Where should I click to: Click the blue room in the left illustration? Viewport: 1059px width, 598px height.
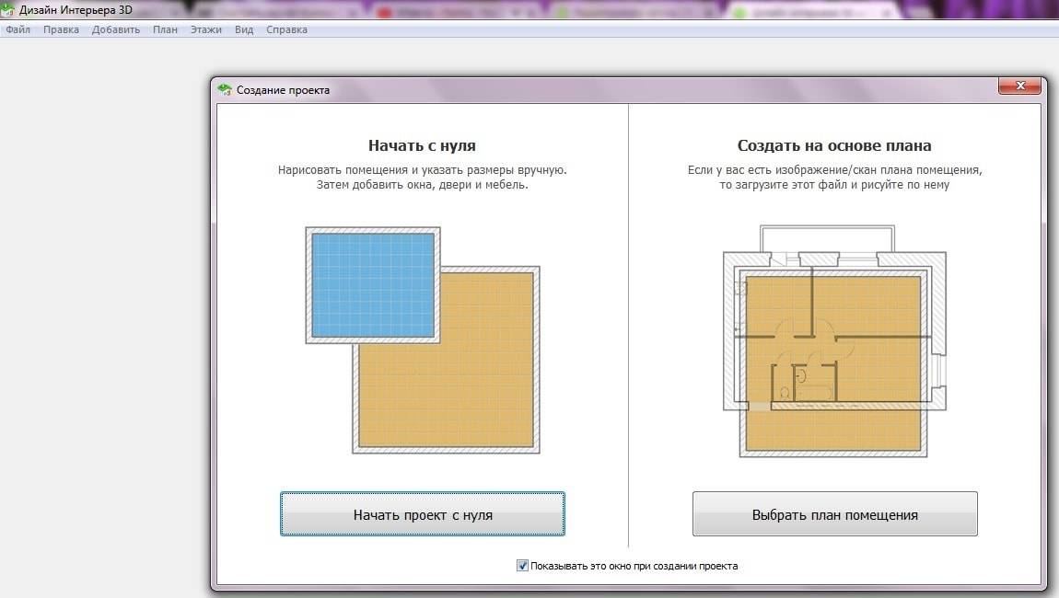(x=372, y=284)
